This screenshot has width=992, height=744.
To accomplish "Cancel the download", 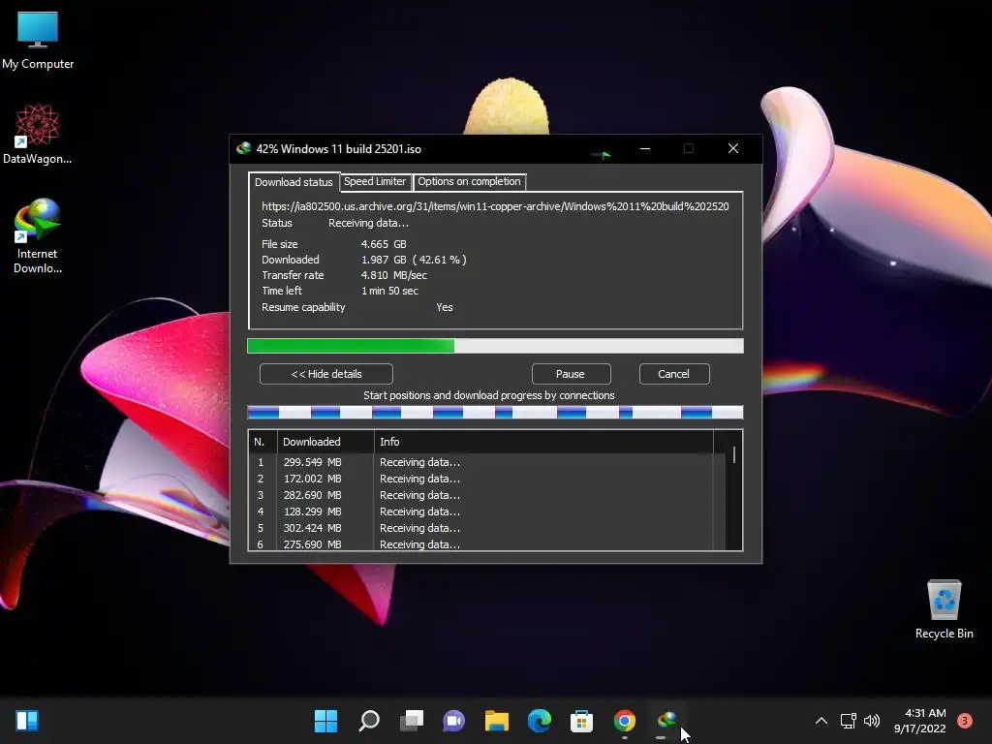I will click(x=674, y=374).
